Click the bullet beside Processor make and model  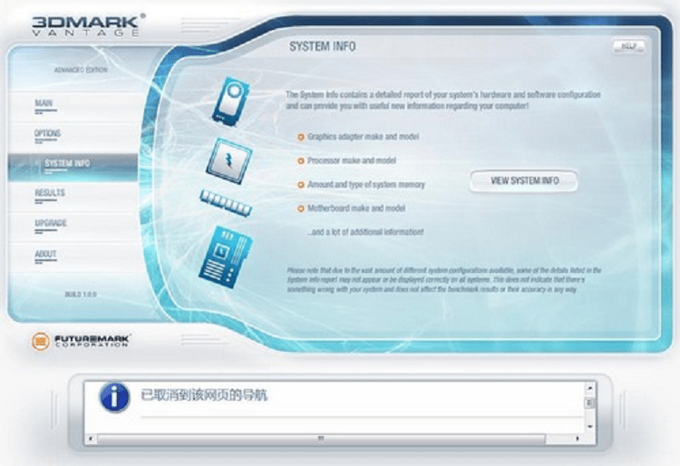pos(300,160)
